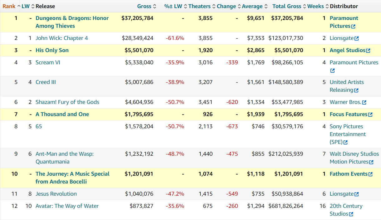
Task: Open Walt Disney Studios Motion Pictures link
Action: 354,158
